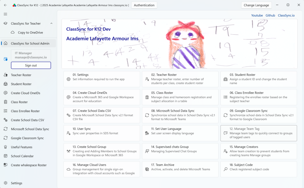The image size is (304, 188).
Task: Click the Create Cloud OneIDs at-sign sidebar icon
Action: click(x=6, y=93)
